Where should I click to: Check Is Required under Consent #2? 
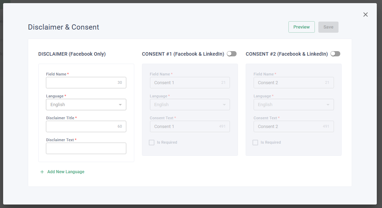click(255, 143)
